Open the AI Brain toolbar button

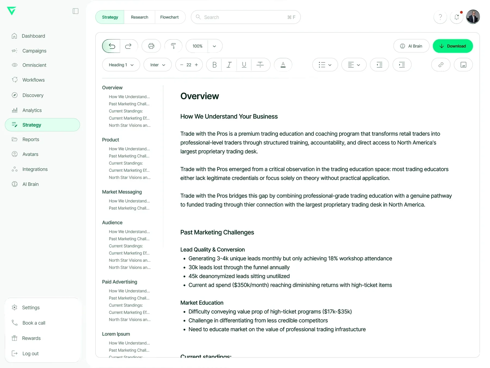[411, 46]
